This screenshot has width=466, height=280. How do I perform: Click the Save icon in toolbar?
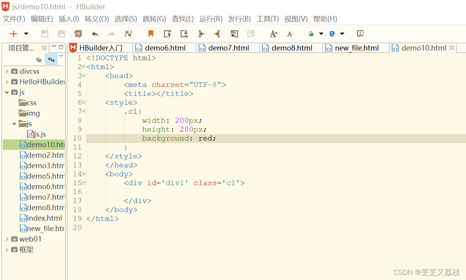[45, 34]
